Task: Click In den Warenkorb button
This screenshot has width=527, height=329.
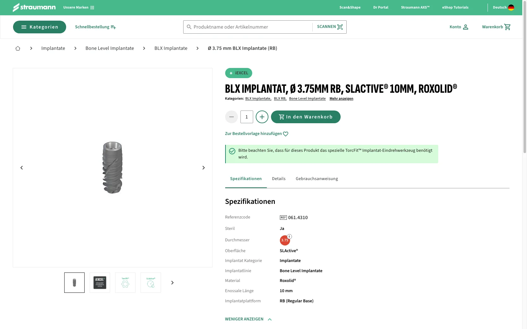Action: tap(306, 117)
